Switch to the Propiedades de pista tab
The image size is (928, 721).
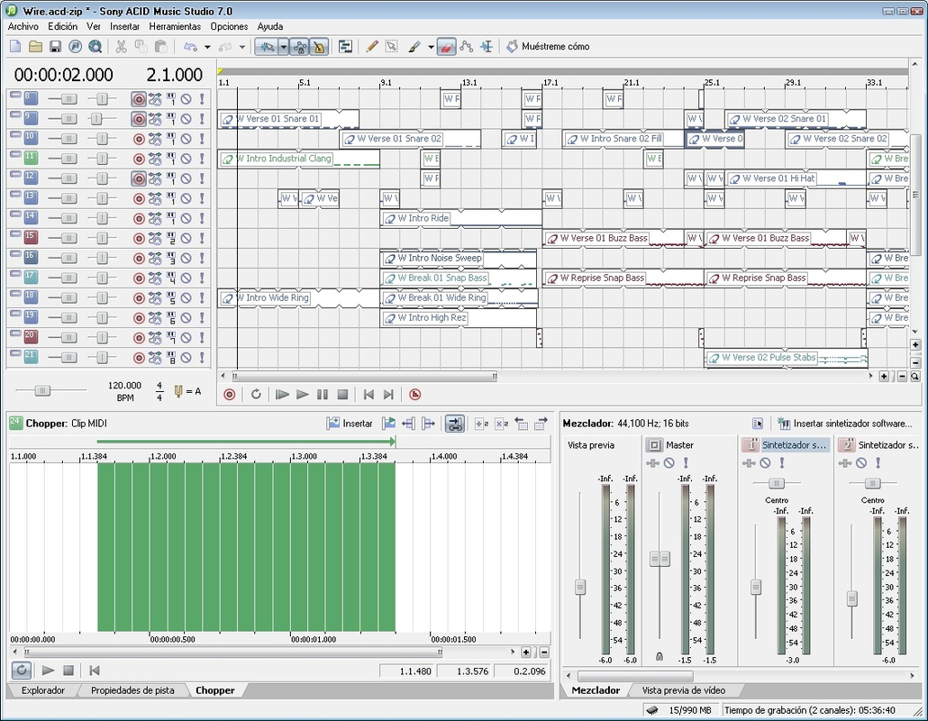[132, 690]
